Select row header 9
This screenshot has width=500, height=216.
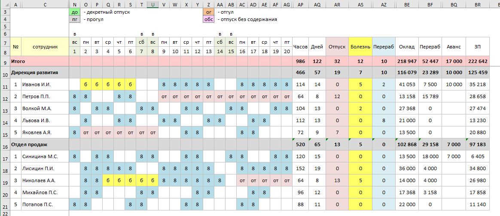6,61
